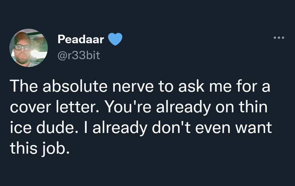This screenshot has height=186, width=295.
Task: Open the @r33bit handle link
Action: (x=79, y=56)
